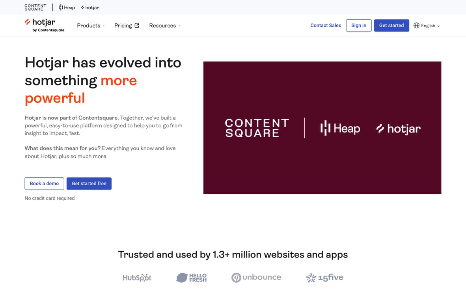Click the Book a demo button
The height and width of the screenshot is (302, 466).
44,184
